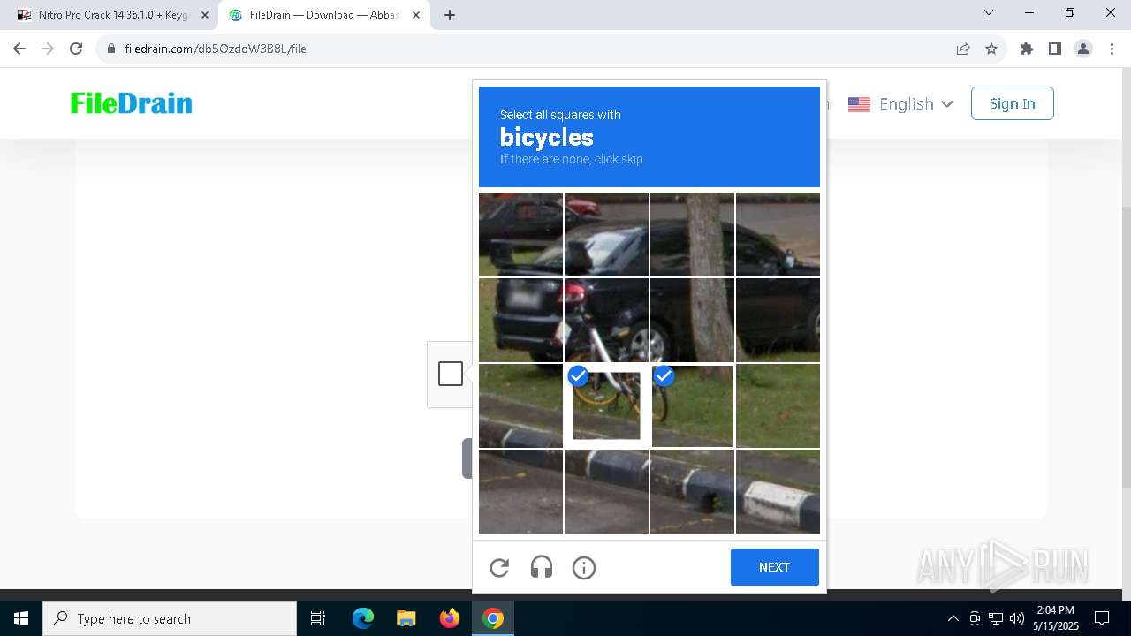Screen dimensions: 1131x636
Task: Show hidden system tray icons
Action: [x=953, y=618]
